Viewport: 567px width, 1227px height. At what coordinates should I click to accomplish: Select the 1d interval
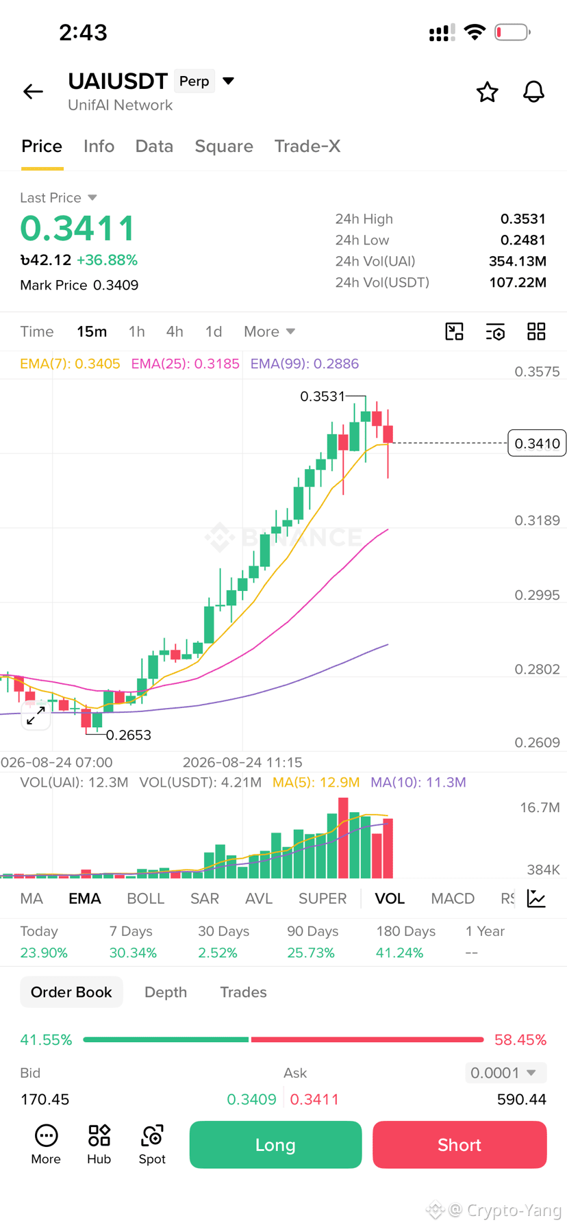(x=214, y=331)
